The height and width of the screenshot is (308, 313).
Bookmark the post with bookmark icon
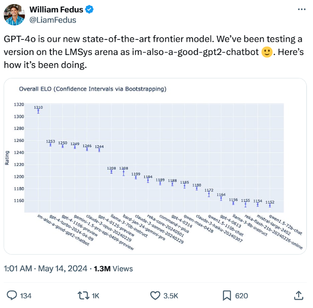[227, 295]
